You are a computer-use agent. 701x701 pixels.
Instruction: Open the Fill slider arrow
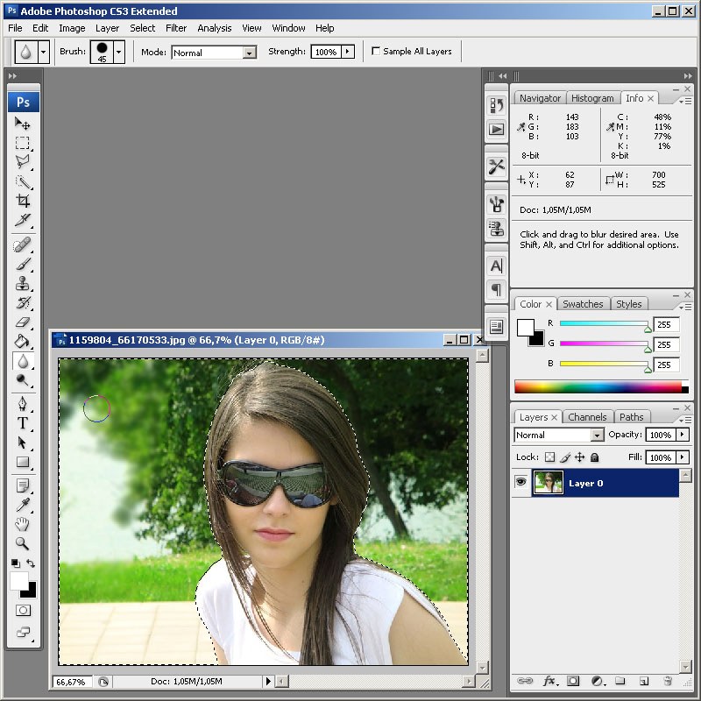click(683, 457)
